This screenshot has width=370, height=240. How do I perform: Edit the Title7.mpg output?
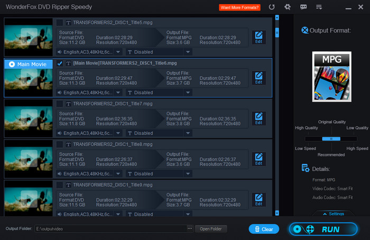(258, 119)
